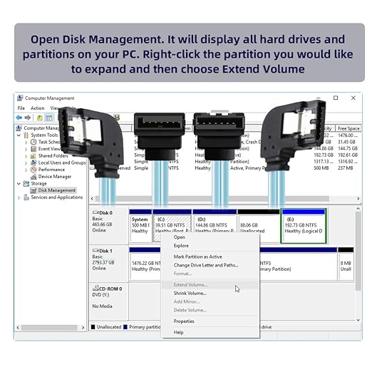The height and width of the screenshot is (372, 372).
Task: Click the volume list horizontal scrollbar
Action: tap(225, 199)
